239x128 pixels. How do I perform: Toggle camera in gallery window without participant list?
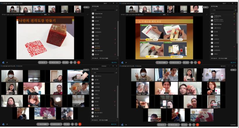click(x=173, y=125)
